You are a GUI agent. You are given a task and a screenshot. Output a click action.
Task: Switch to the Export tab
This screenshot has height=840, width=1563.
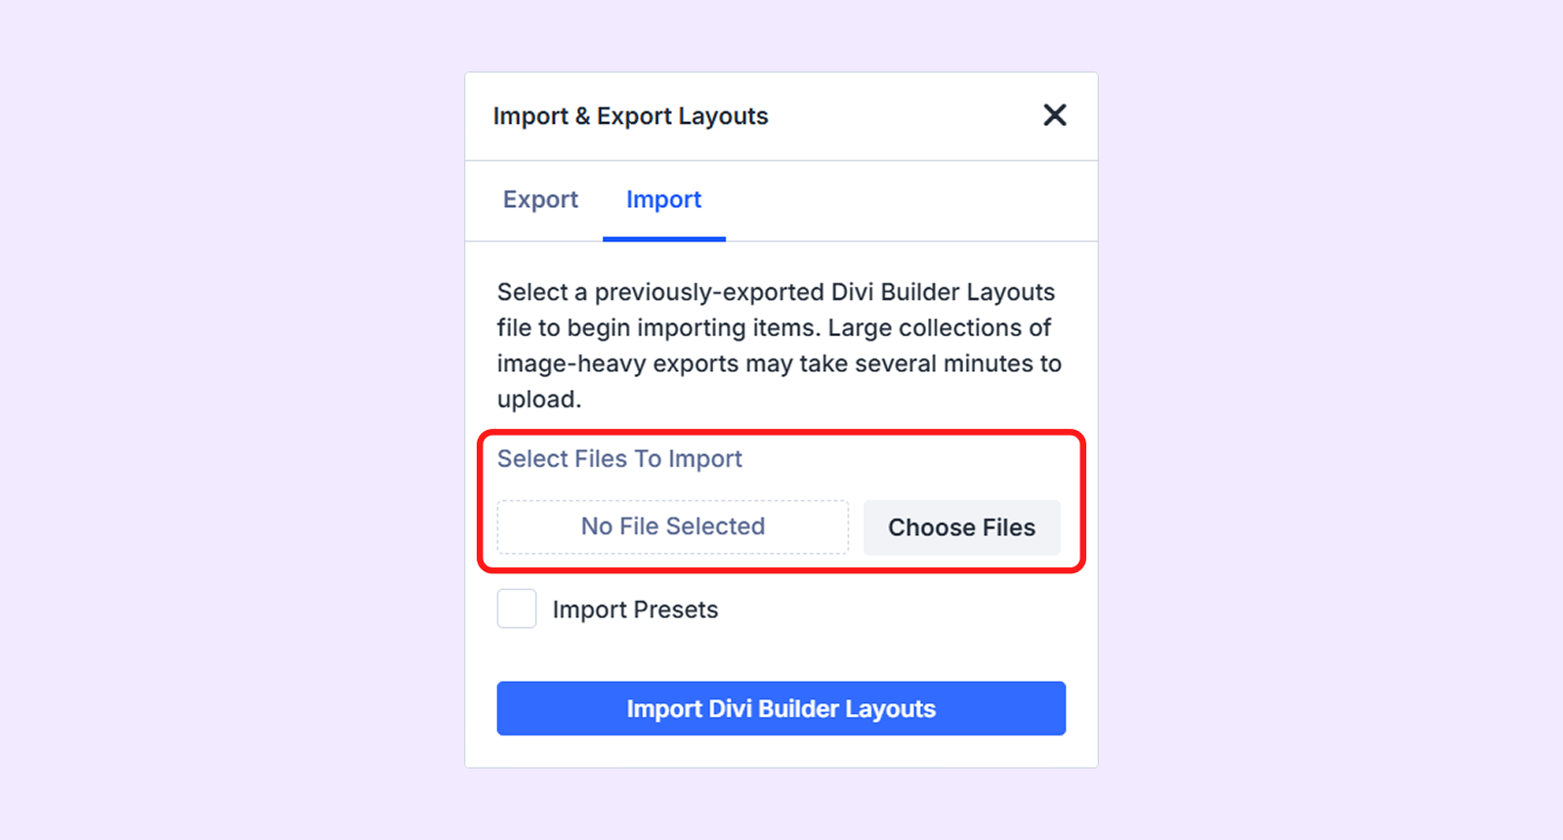tap(540, 200)
